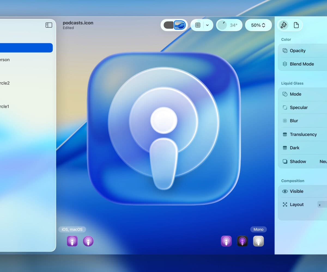Toggle the sidebar panel icon
The width and height of the screenshot is (327, 272).
pyautogui.click(x=49, y=25)
